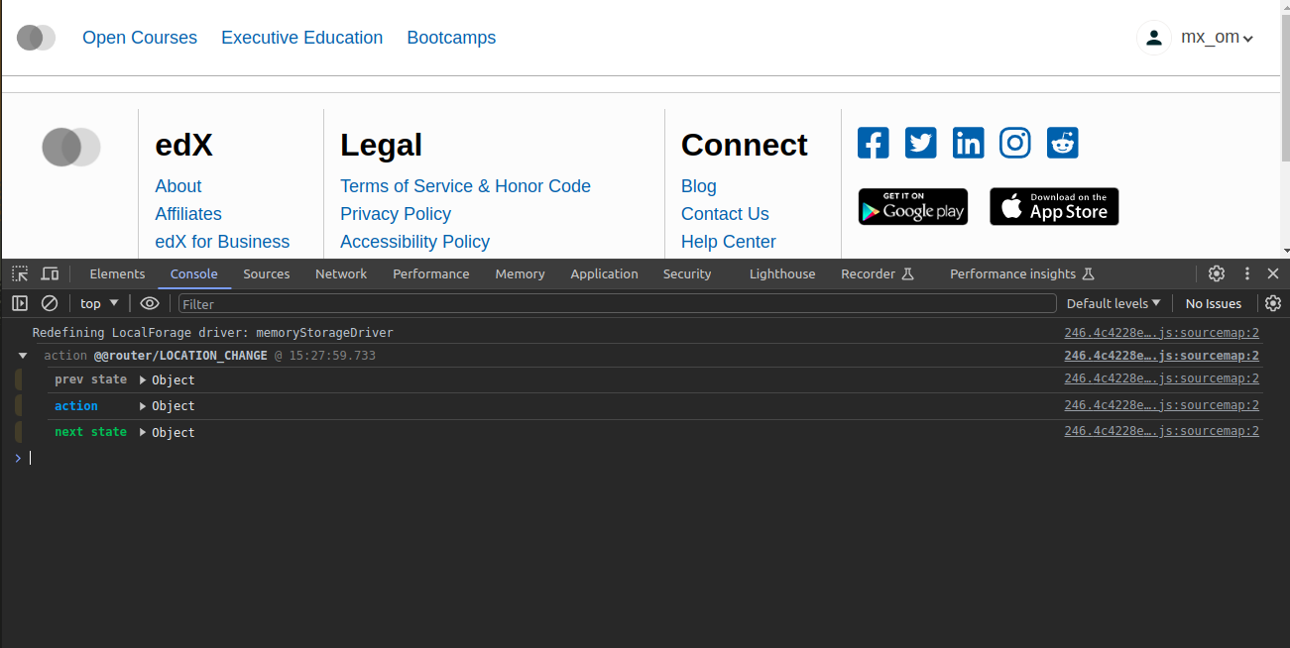1290x648 pixels.
Task: Open the Accessibility Policy link
Action: [x=414, y=242]
